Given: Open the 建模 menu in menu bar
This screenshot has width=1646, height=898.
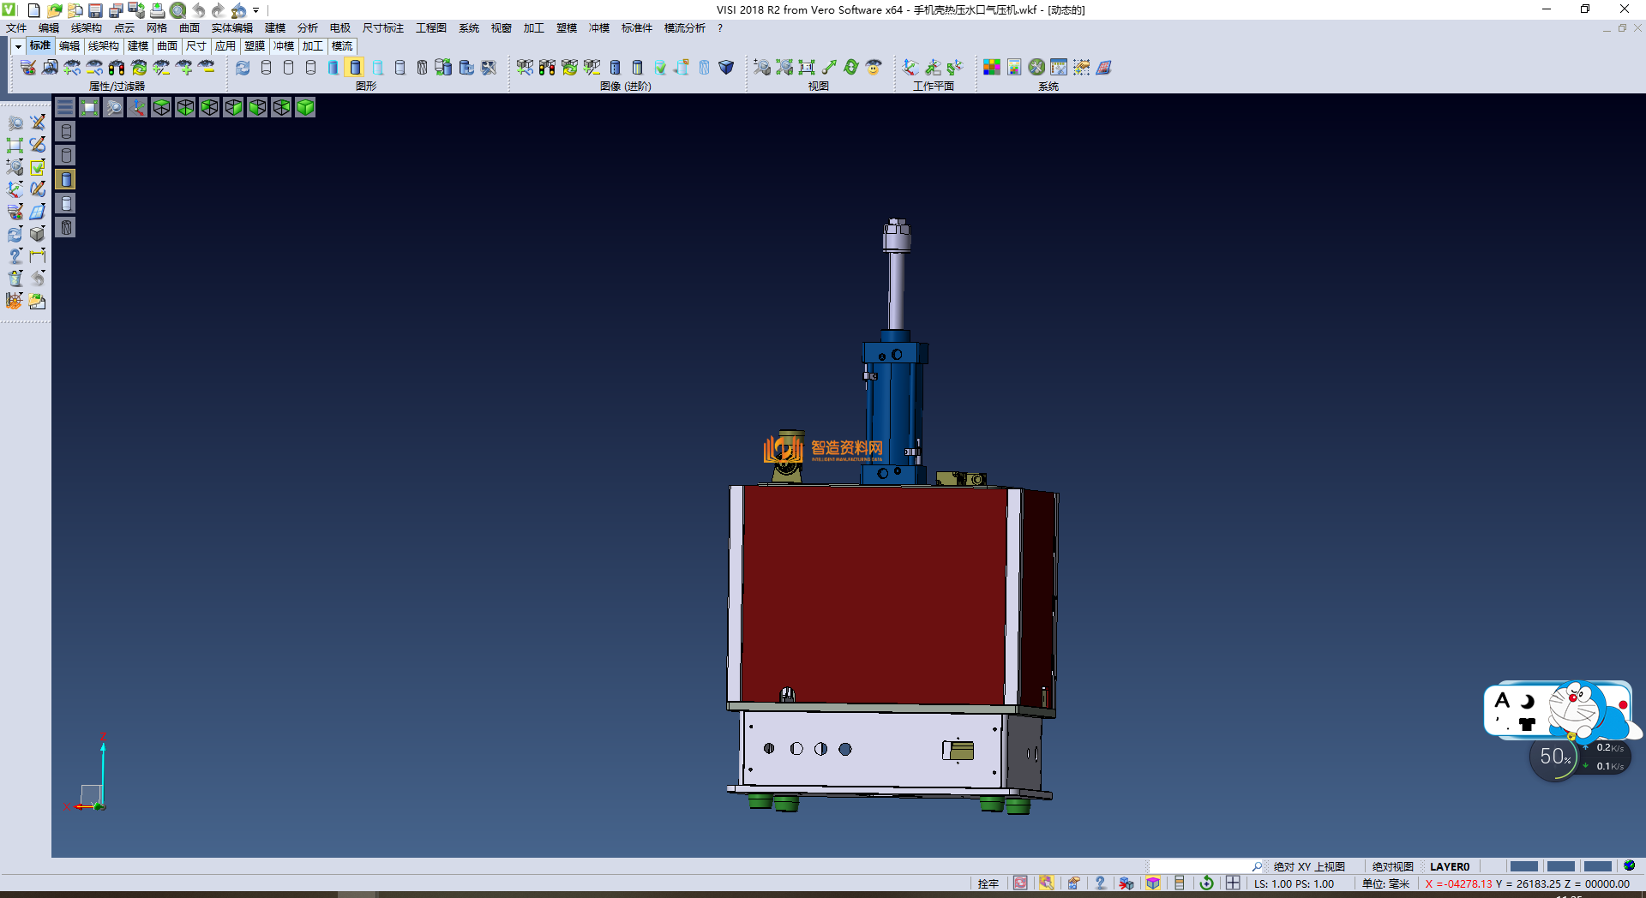Looking at the screenshot, I should coord(274,28).
